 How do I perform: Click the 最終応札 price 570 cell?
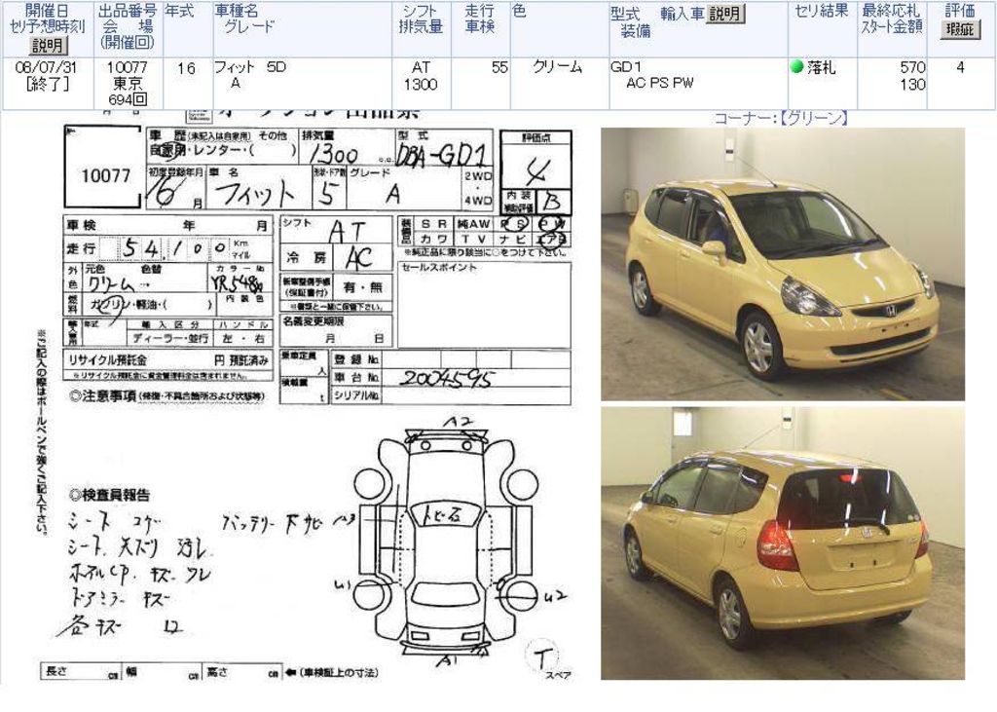point(911,67)
